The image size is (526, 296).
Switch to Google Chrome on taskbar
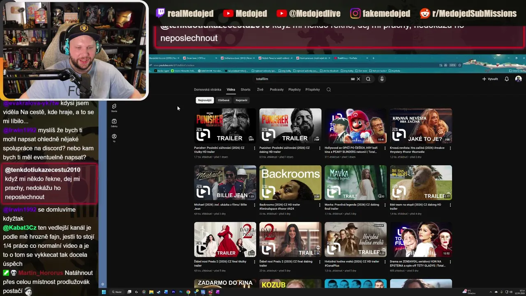(x=188, y=292)
